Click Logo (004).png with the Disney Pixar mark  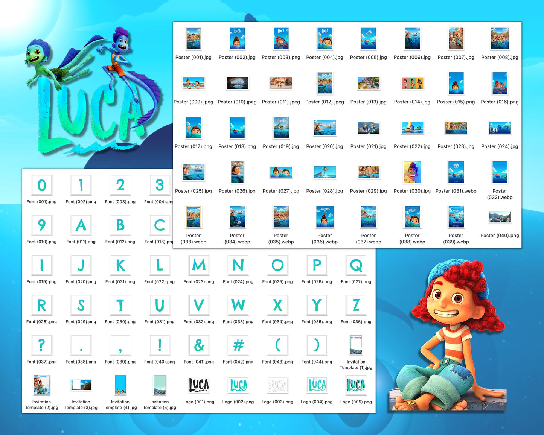point(316,385)
